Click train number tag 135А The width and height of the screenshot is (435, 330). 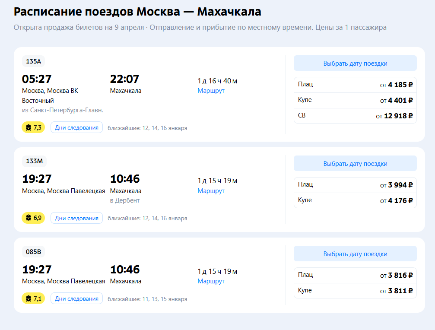click(x=33, y=61)
